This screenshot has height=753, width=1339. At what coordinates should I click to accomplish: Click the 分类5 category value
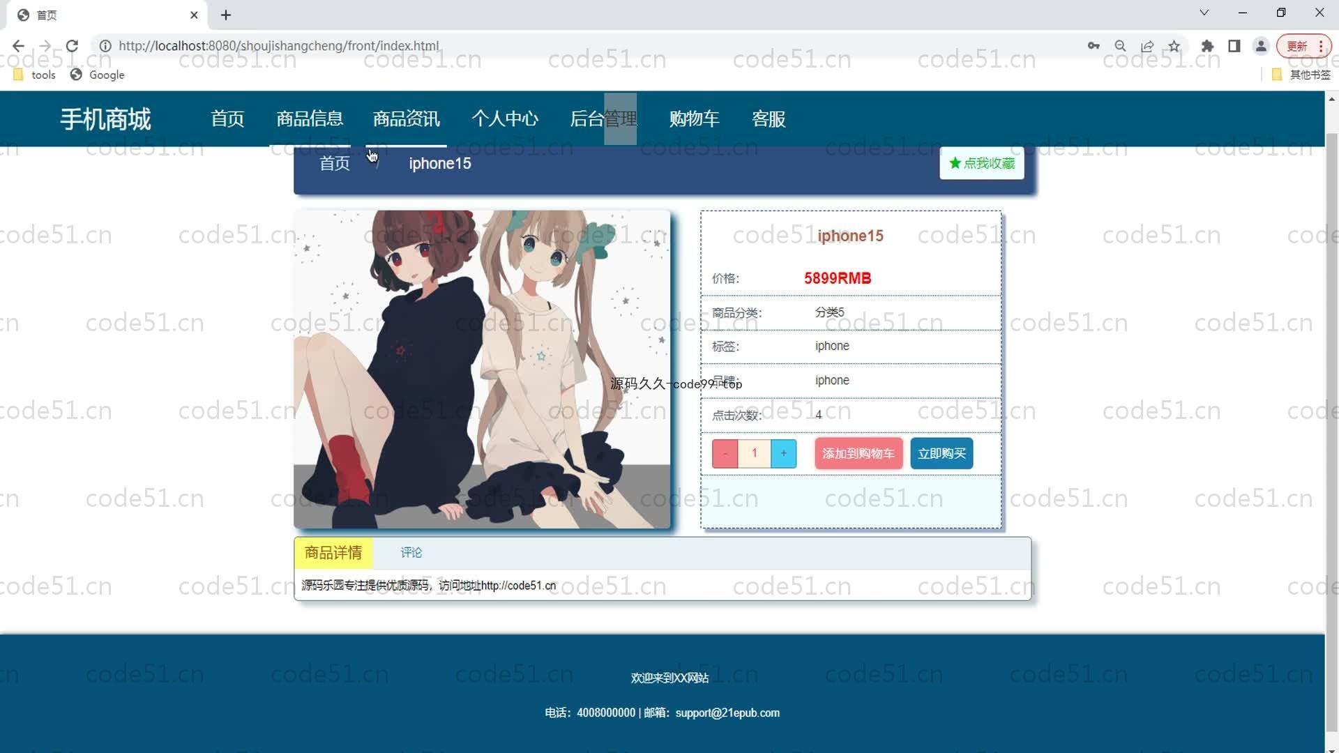[x=830, y=312]
